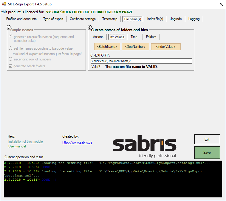Open the Timestamp tab
226x201 pixels.
[110, 19]
